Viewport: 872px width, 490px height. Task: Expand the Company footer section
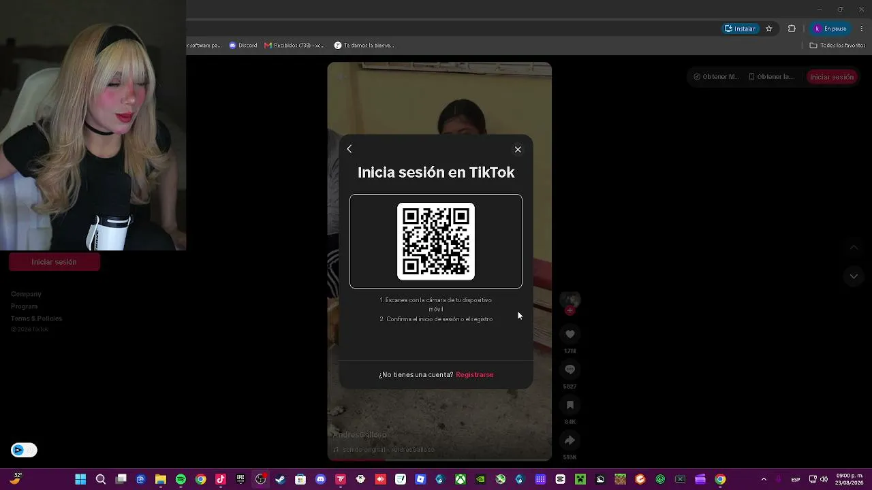(x=26, y=294)
